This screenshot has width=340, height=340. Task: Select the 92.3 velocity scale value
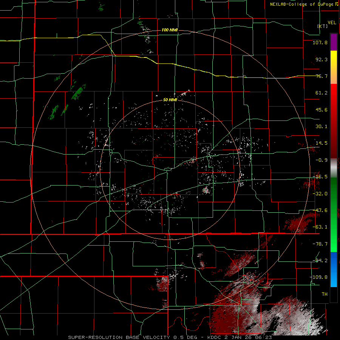321,59
